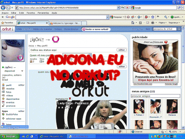The image size is (185, 139).
Task: Click the 'teste o novo orkut!' button
Action: click(x=96, y=29)
